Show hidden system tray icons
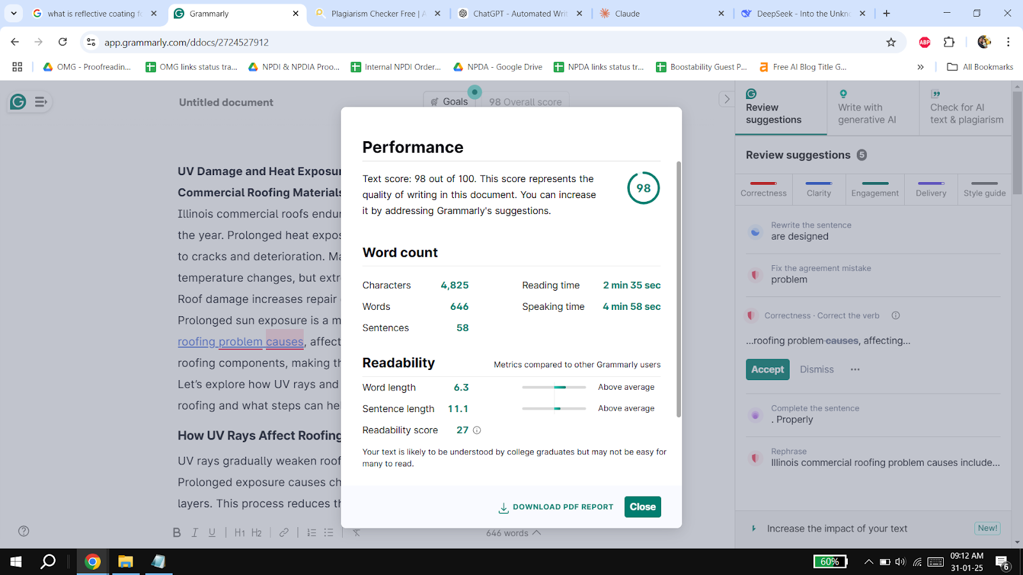Image resolution: width=1023 pixels, height=575 pixels. click(868, 562)
